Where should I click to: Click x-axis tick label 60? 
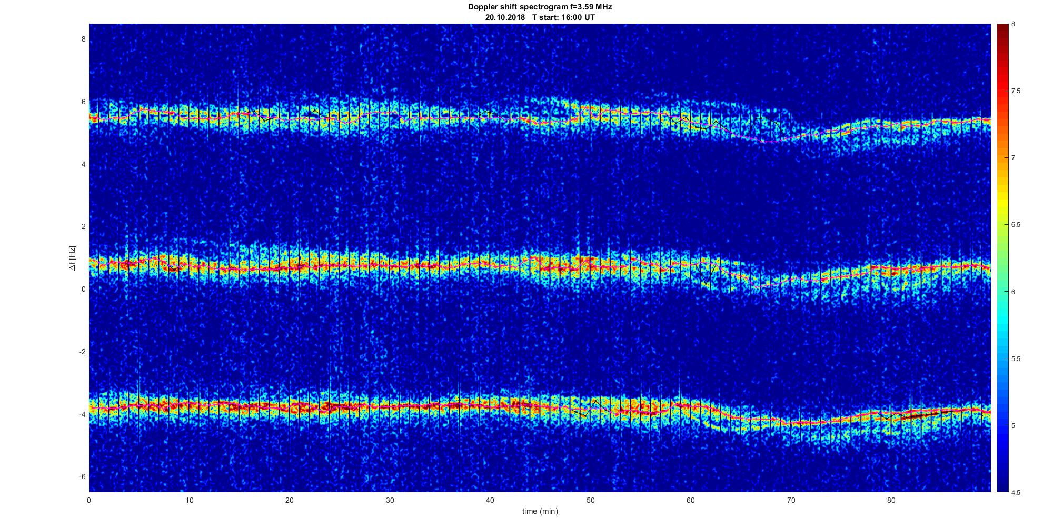coord(690,500)
